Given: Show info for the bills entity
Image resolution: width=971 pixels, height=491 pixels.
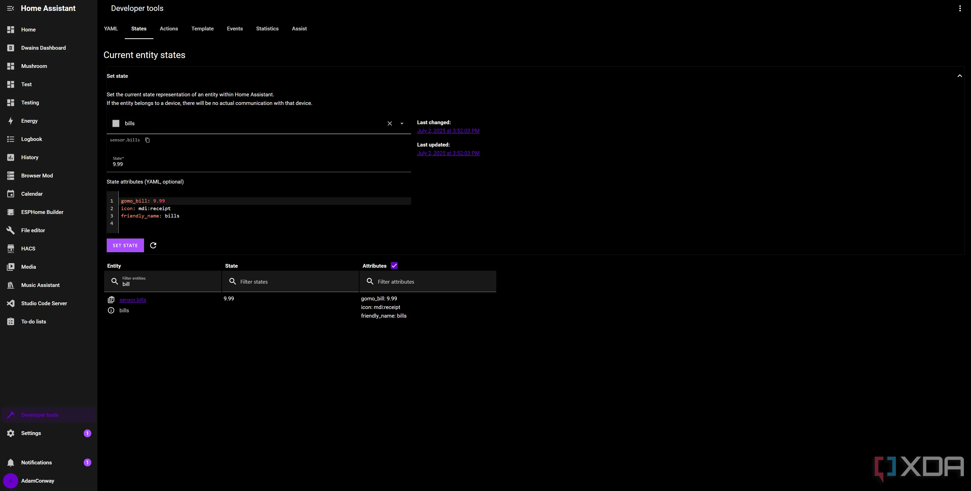Looking at the screenshot, I should [x=111, y=311].
